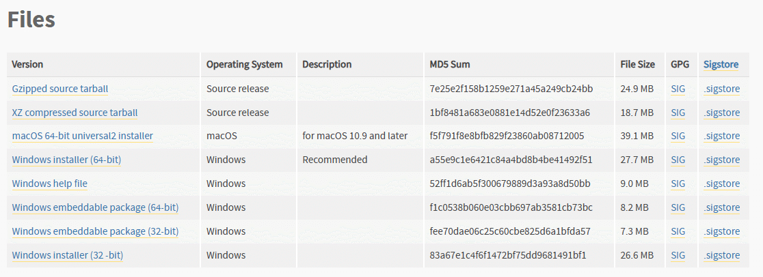
Task: Get SIG file for Gzipped source tarball
Action: point(678,89)
